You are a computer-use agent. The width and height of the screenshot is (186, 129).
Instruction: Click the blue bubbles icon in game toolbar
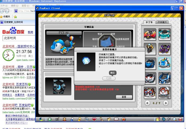point(164,119)
